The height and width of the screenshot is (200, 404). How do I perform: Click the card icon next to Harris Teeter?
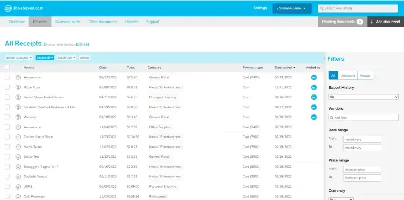tap(18, 147)
